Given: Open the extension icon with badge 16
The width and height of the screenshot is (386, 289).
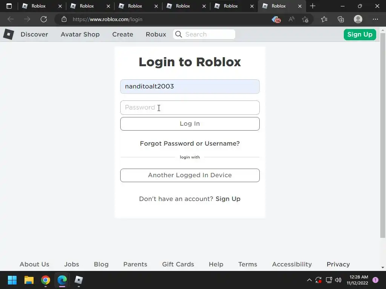Looking at the screenshot, I should (276, 20).
